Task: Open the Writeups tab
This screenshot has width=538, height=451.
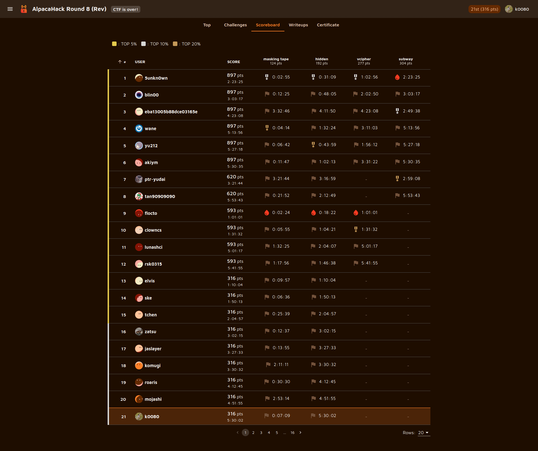Action: [x=298, y=25]
